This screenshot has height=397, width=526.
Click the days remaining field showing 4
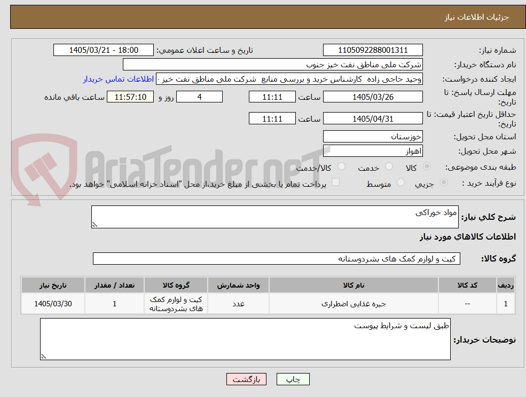[x=199, y=97]
